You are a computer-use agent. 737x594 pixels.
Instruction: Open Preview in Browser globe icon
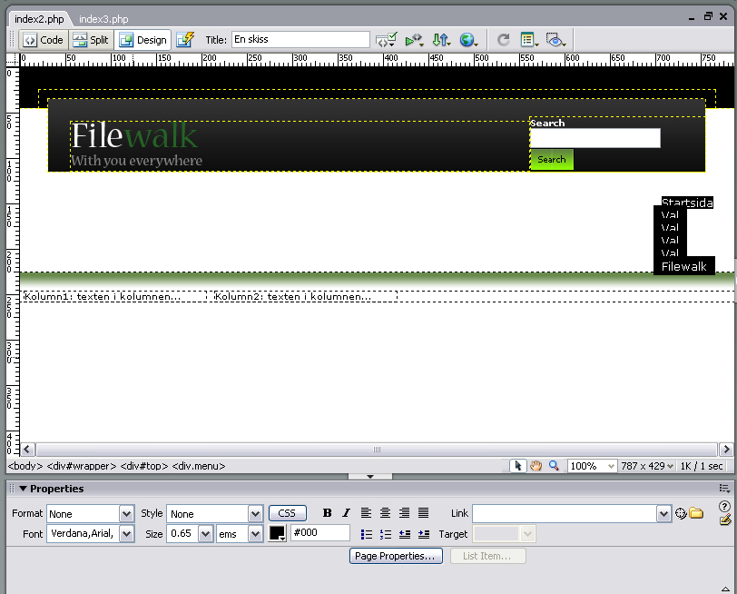[x=468, y=40]
